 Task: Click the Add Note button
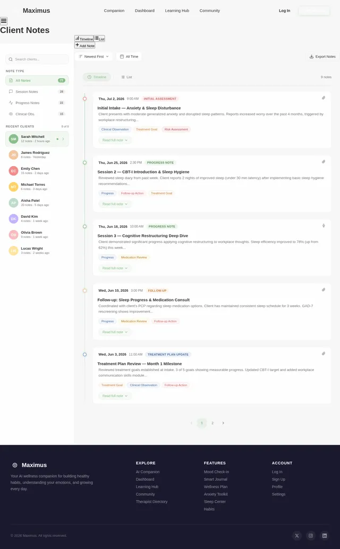coord(85,45)
